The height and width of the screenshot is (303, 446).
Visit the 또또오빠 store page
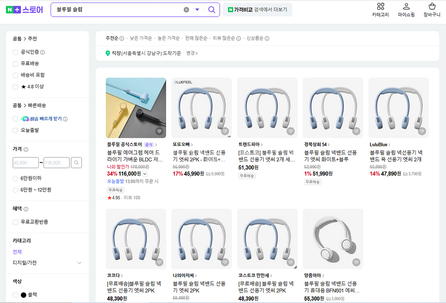(183, 145)
